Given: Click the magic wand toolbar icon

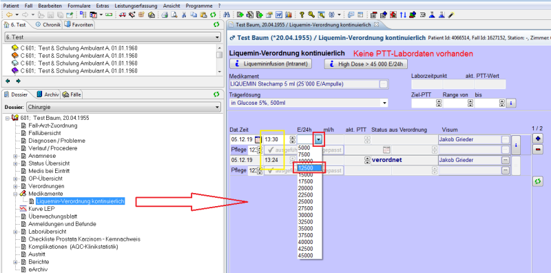Looking at the screenshot, I should point(452,14).
